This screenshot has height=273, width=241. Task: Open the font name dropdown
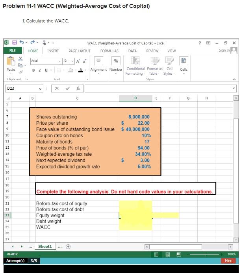point(59,61)
